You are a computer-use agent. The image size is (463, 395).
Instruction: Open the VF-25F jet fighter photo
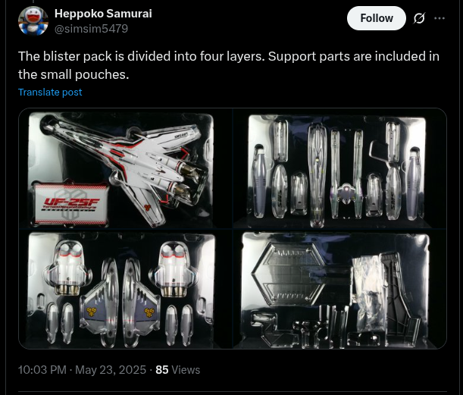pos(126,168)
